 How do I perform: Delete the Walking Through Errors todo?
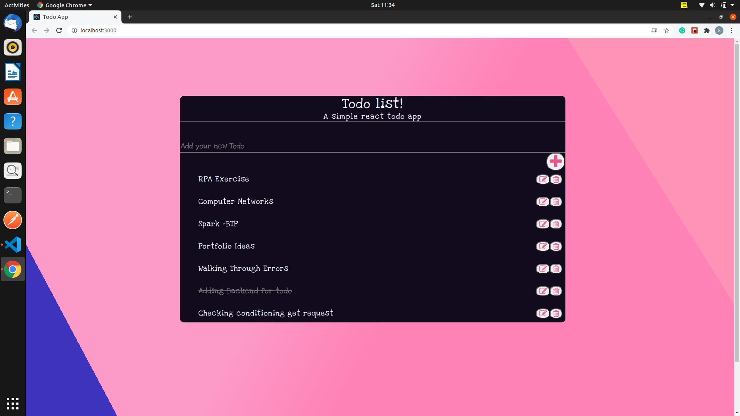tap(556, 269)
